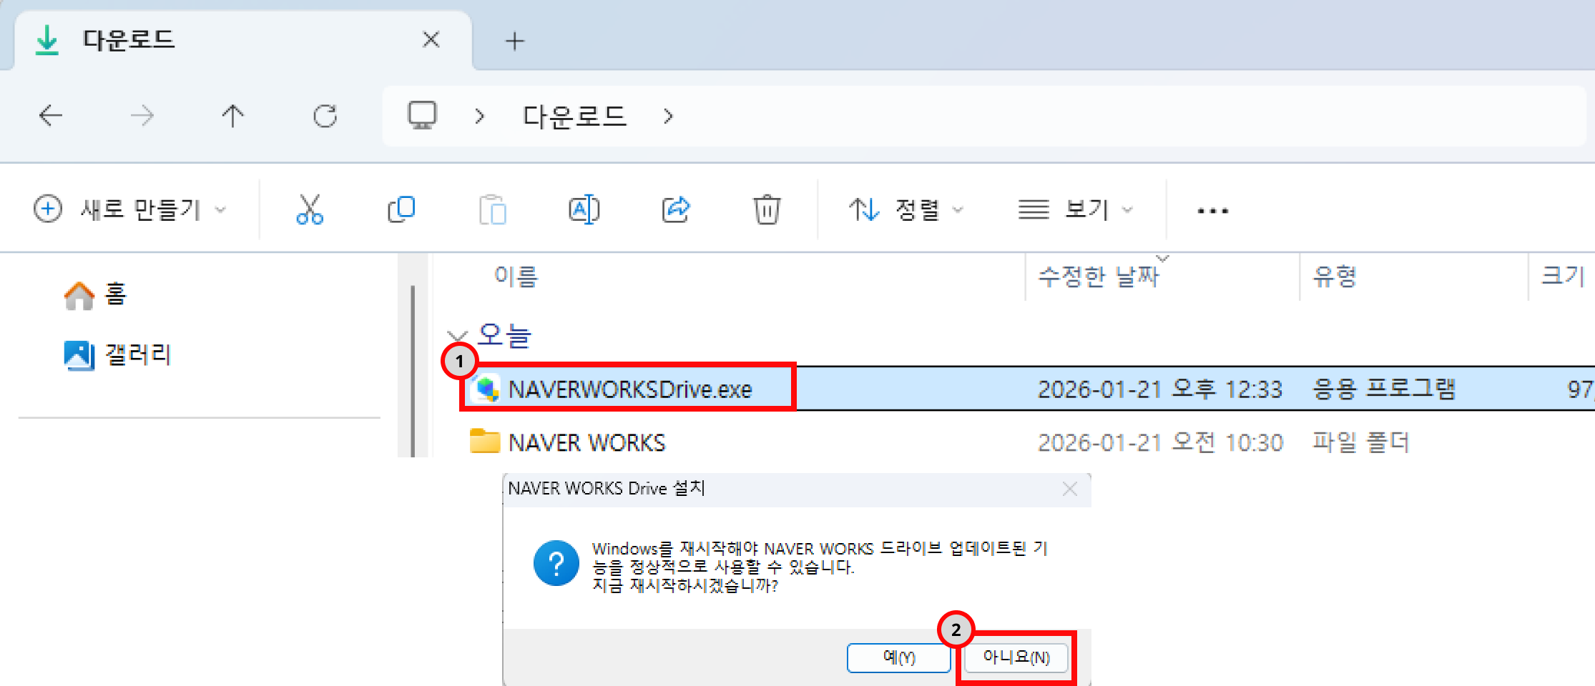Click the Delete trash can icon
Viewport: 1595px width, 686px height.
(767, 209)
